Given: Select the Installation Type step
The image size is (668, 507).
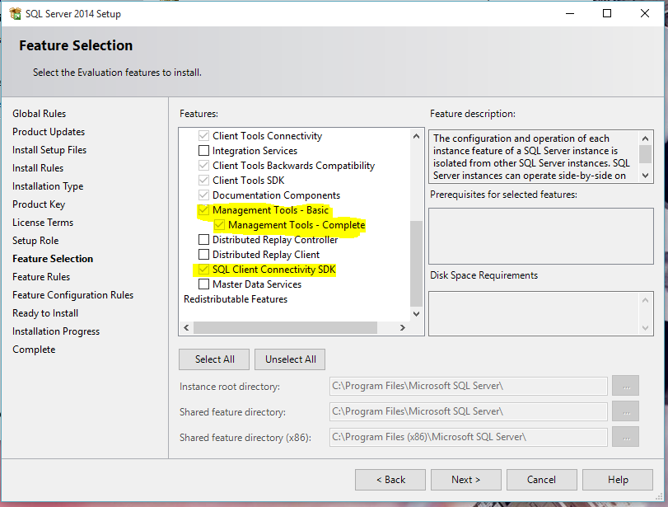Looking at the screenshot, I should click(x=48, y=186).
